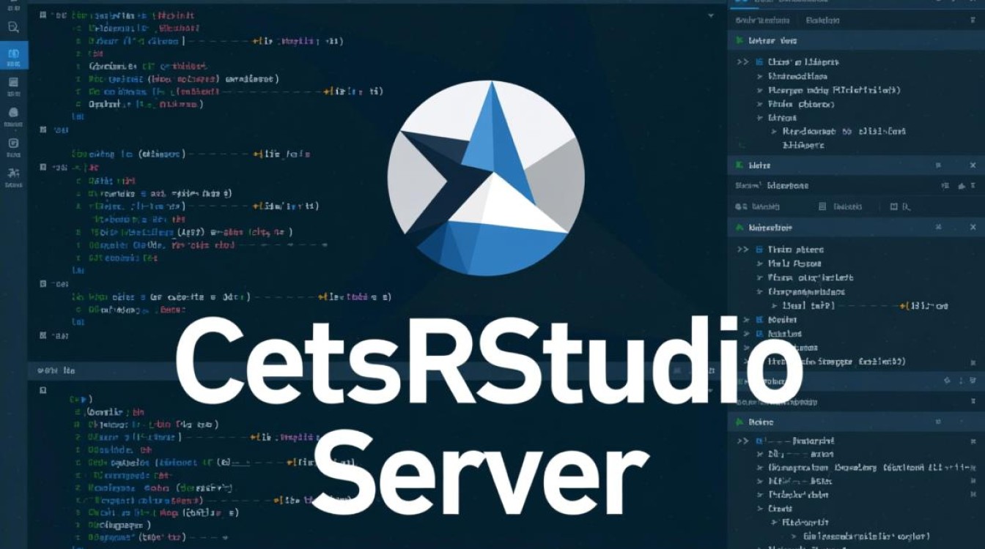Toggle fold marker at first code line

[43, 15]
